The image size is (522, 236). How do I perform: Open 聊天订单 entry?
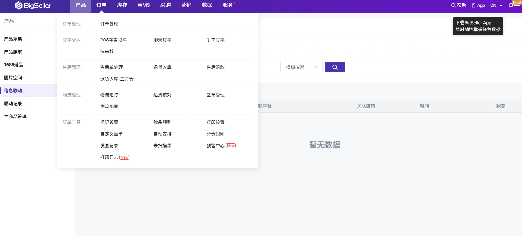pos(162,40)
